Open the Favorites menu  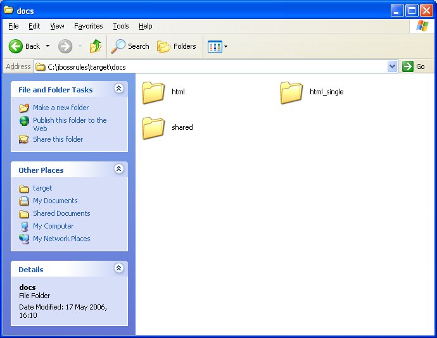(x=88, y=26)
